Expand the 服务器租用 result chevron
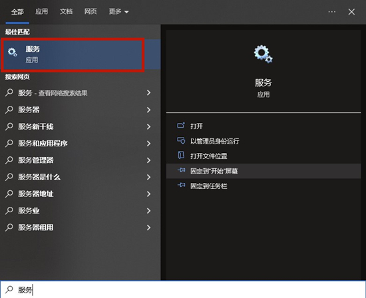The width and height of the screenshot is (366, 298). point(148,227)
